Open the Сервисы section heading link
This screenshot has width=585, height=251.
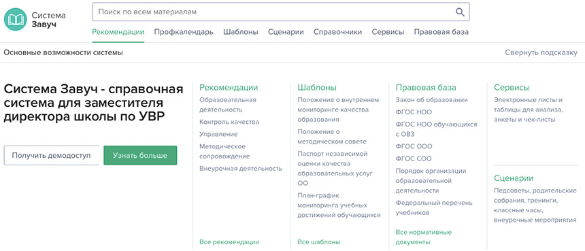pyautogui.click(x=512, y=88)
